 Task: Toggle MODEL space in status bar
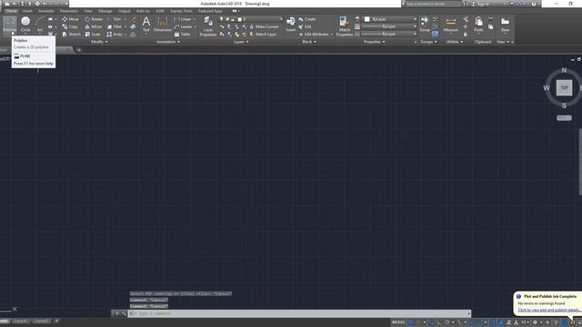pos(398,322)
